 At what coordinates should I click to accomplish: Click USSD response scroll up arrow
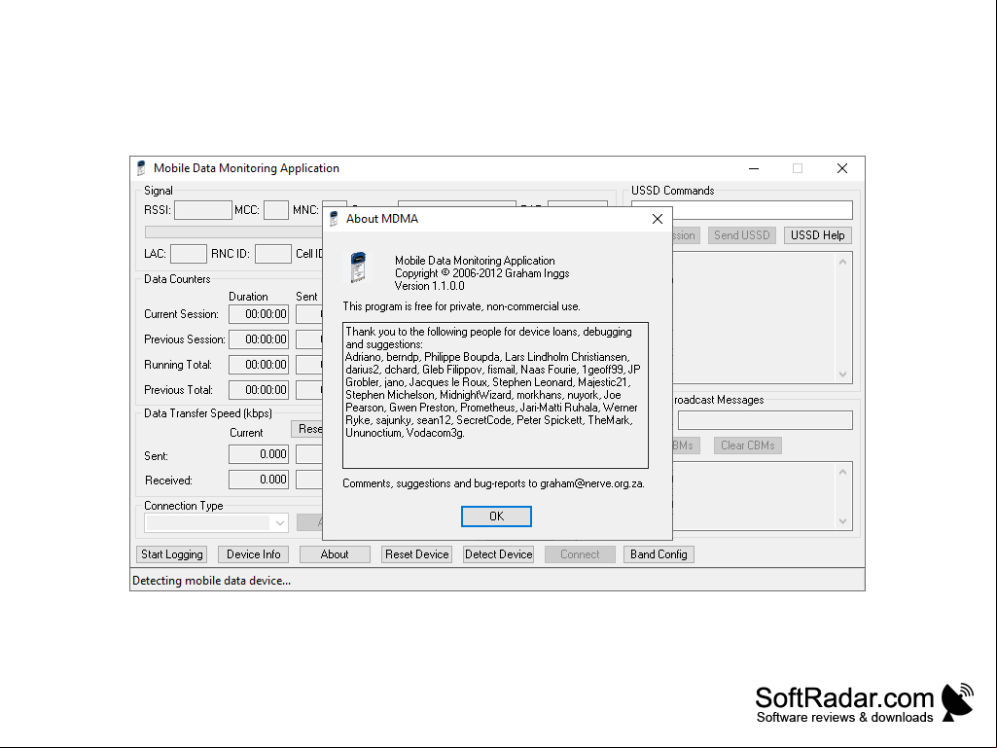pyautogui.click(x=842, y=262)
